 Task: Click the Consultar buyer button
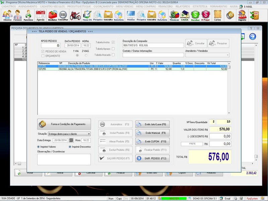coord(196,43)
